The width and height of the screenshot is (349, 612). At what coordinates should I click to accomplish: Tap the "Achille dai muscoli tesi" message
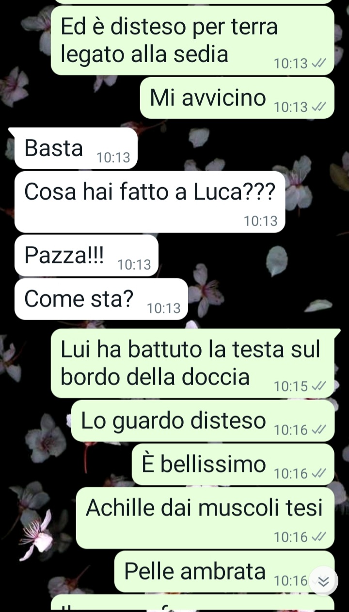pos(206,518)
